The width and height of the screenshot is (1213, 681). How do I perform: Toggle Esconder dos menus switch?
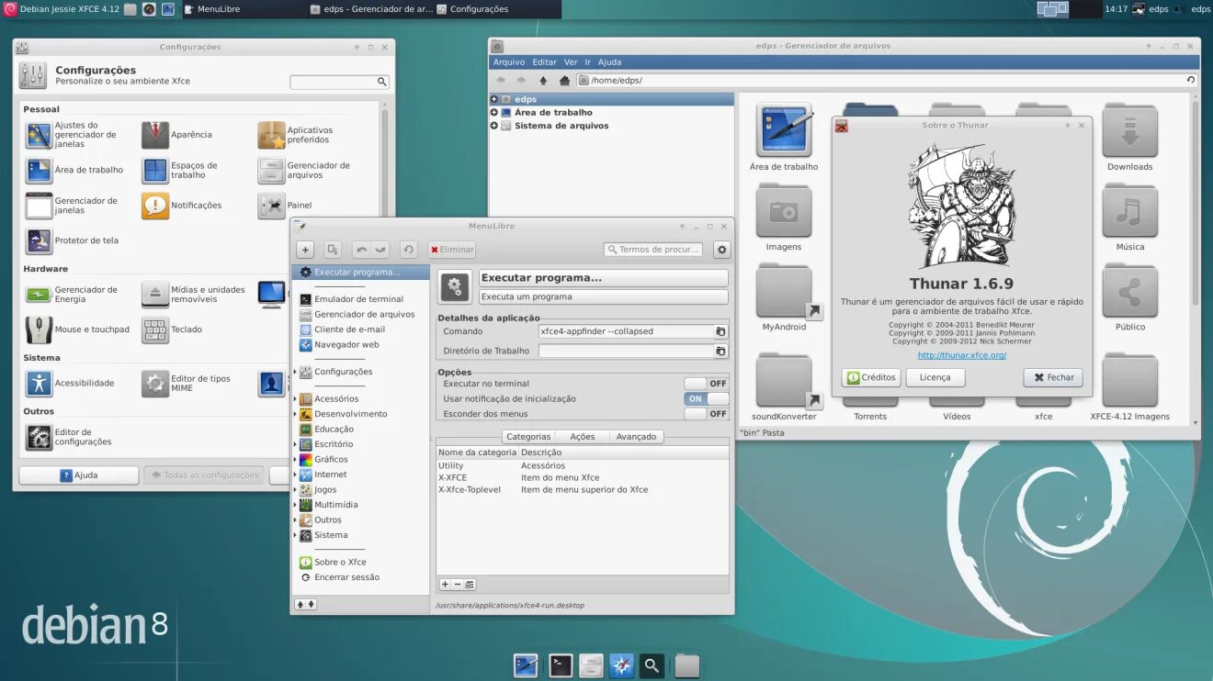point(707,414)
